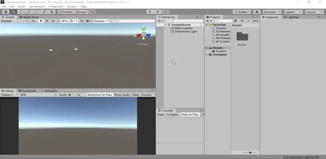Switch to the Animation tab

click(x=27, y=91)
